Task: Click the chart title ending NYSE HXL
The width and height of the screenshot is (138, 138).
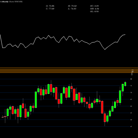Action: pos(11,2)
